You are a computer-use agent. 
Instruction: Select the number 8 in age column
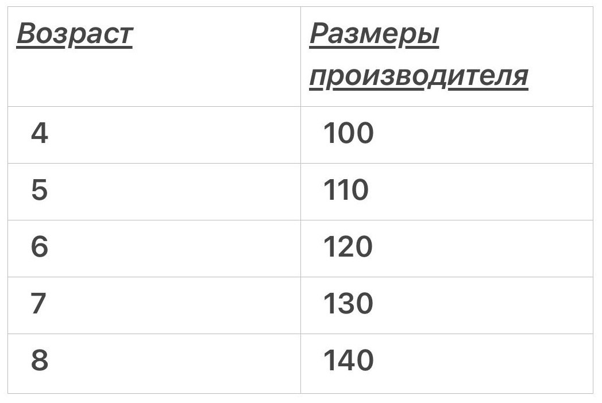(x=39, y=360)
